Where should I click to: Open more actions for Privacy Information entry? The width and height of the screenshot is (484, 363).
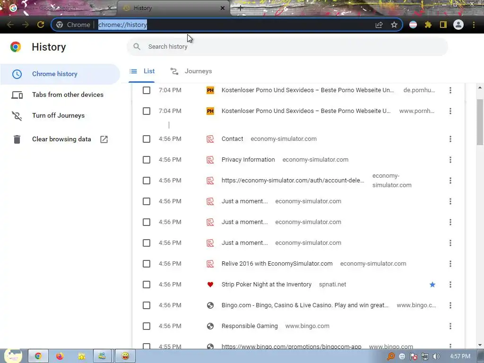tap(450, 160)
